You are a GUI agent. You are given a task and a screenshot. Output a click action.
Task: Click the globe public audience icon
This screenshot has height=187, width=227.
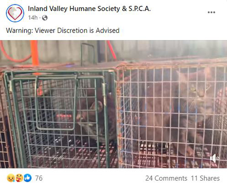[x=45, y=18]
